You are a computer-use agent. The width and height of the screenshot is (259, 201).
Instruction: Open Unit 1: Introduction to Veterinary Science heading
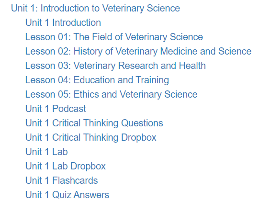pos(95,8)
